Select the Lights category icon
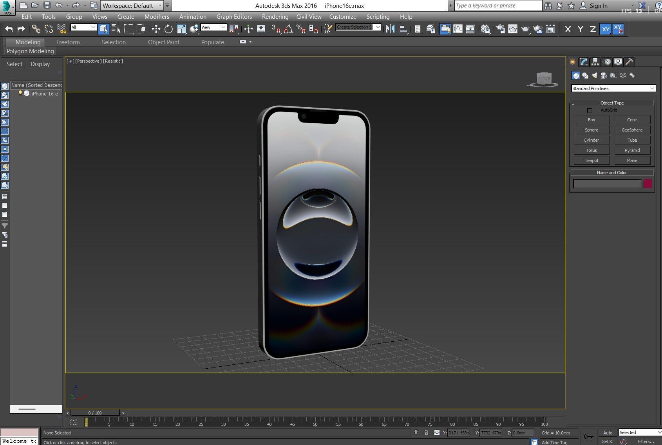 click(595, 76)
